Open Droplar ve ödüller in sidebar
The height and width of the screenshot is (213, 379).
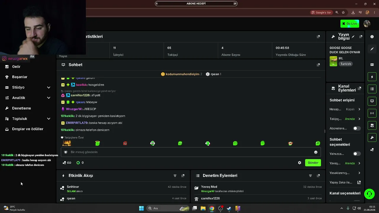click(x=28, y=129)
